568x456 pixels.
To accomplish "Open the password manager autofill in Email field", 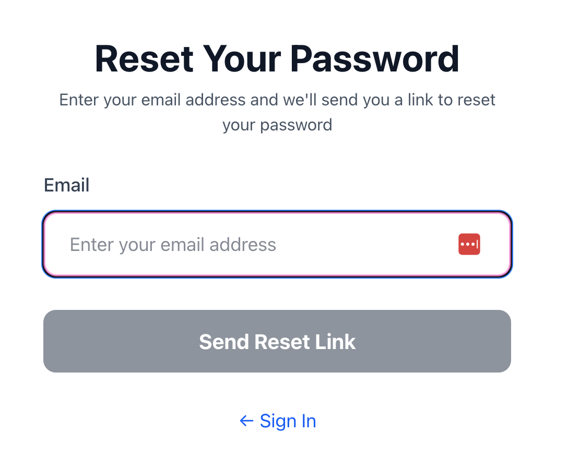I will pos(469,245).
